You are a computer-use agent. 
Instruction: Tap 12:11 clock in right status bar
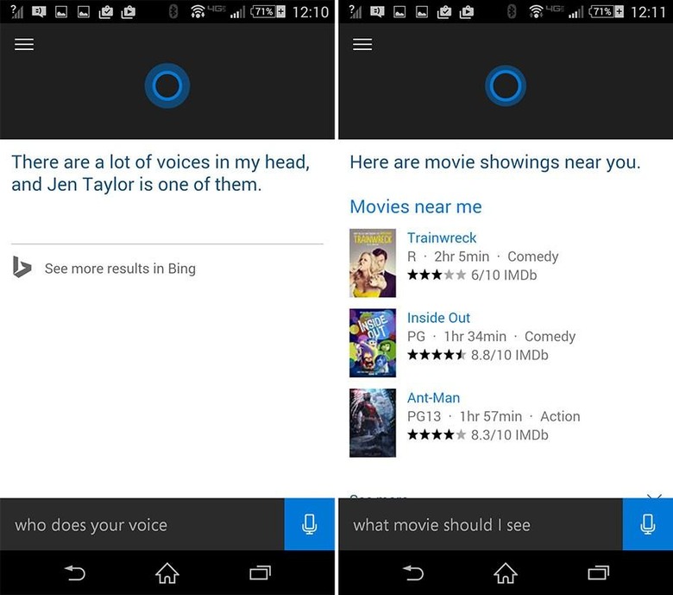tap(648, 12)
